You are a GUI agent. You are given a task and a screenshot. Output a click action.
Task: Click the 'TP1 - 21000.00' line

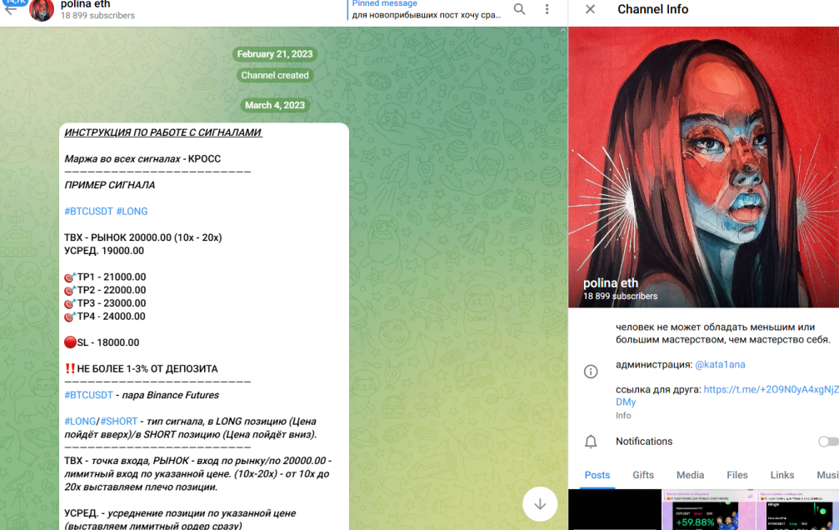(x=105, y=277)
